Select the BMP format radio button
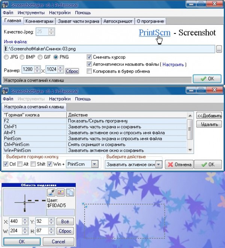This screenshot has width=225, height=248. 22,57
